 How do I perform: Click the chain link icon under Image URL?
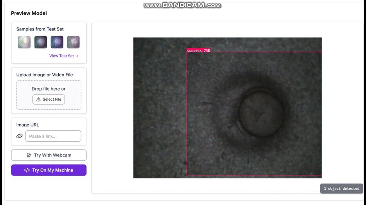point(20,136)
